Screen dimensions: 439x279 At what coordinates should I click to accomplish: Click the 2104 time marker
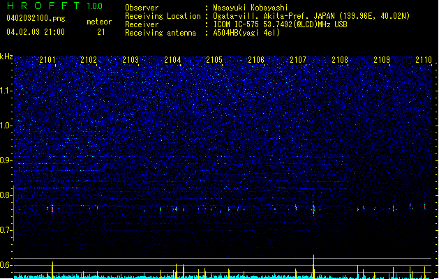pos(172,59)
